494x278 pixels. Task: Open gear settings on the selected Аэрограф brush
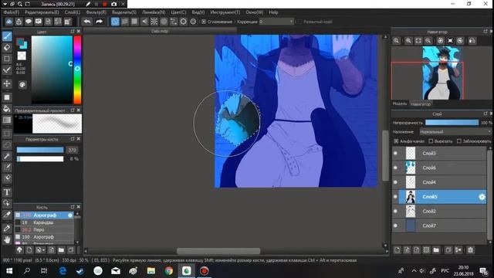point(70,215)
